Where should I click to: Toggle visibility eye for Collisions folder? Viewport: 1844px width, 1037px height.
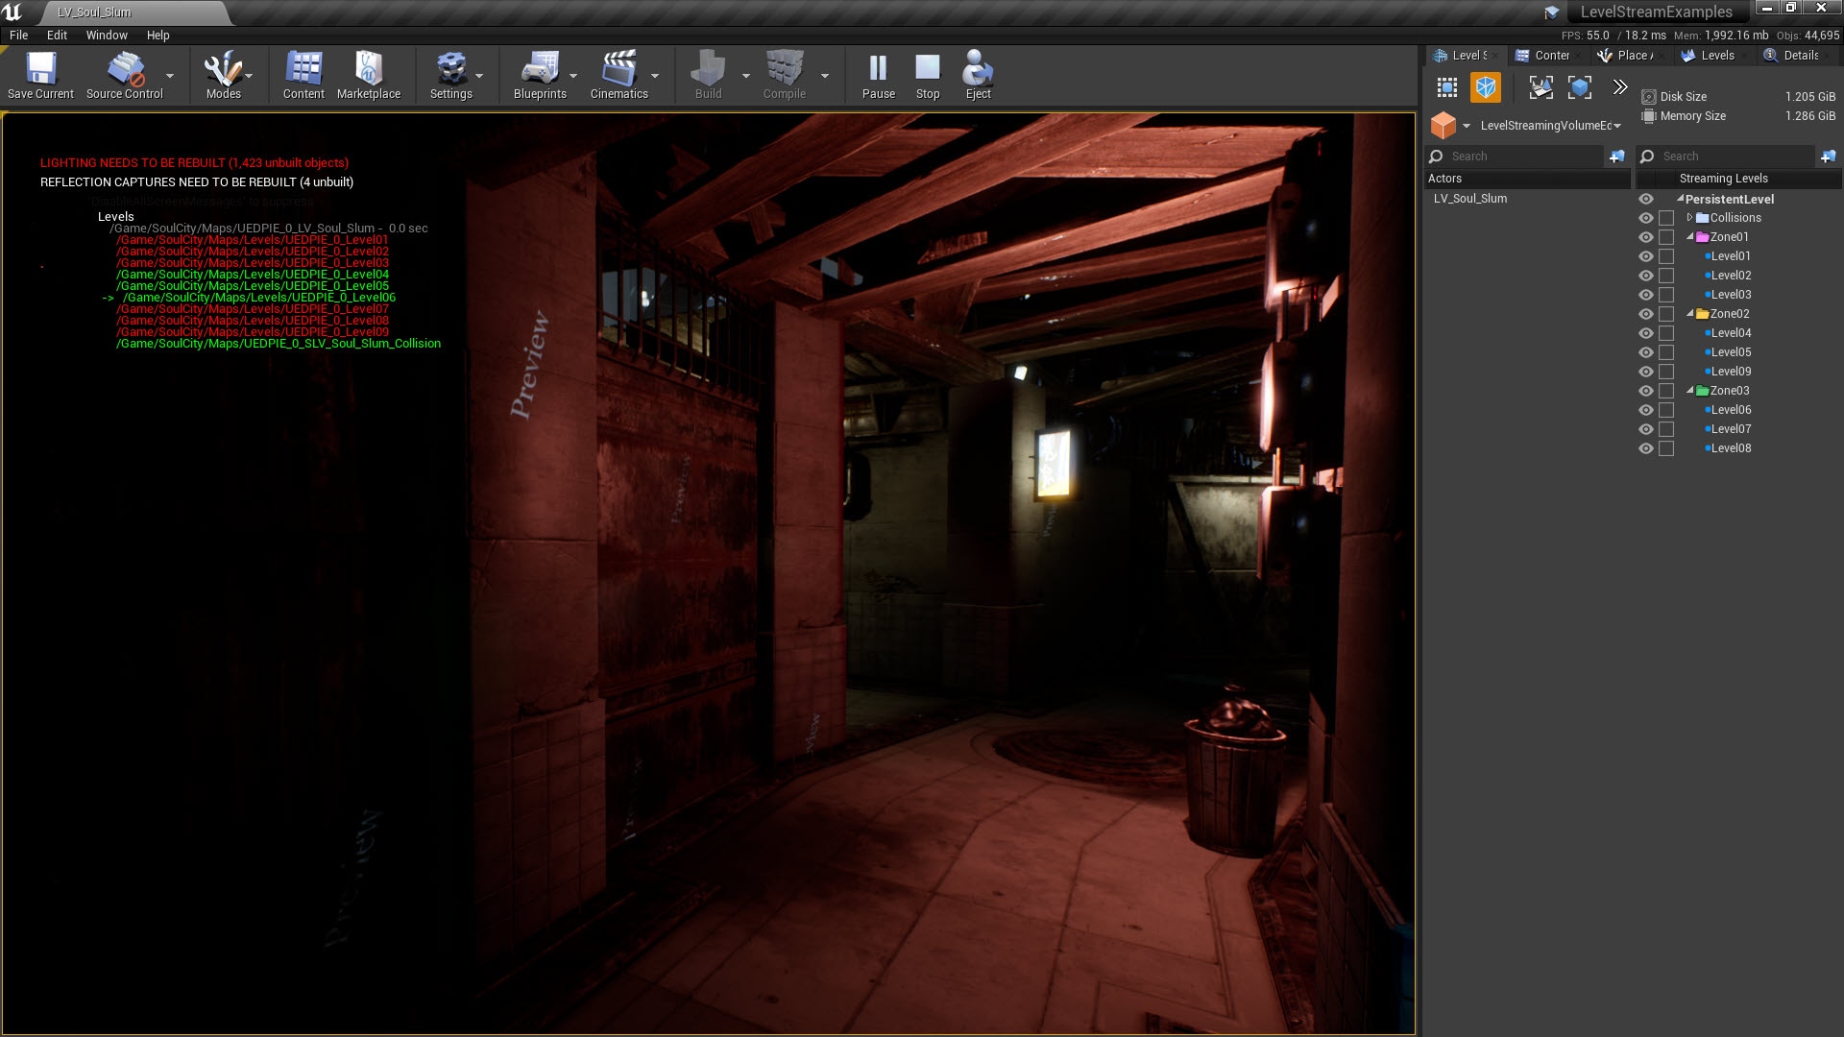click(1646, 218)
